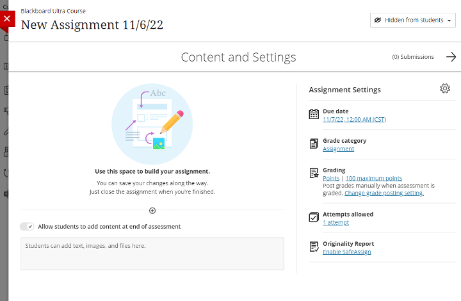Change the 1 attempt setting
Viewport: 461px width, 301px height.
[336, 222]
